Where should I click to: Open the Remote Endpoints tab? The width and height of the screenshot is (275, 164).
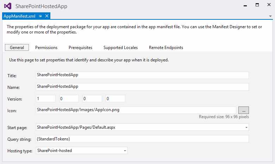coord(166,48)
